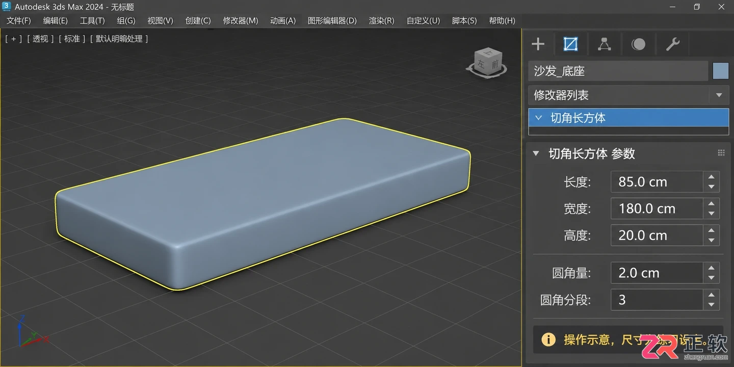Open the Utilities wrench tab
Viewport: 734px width, 367px height.
673,44
